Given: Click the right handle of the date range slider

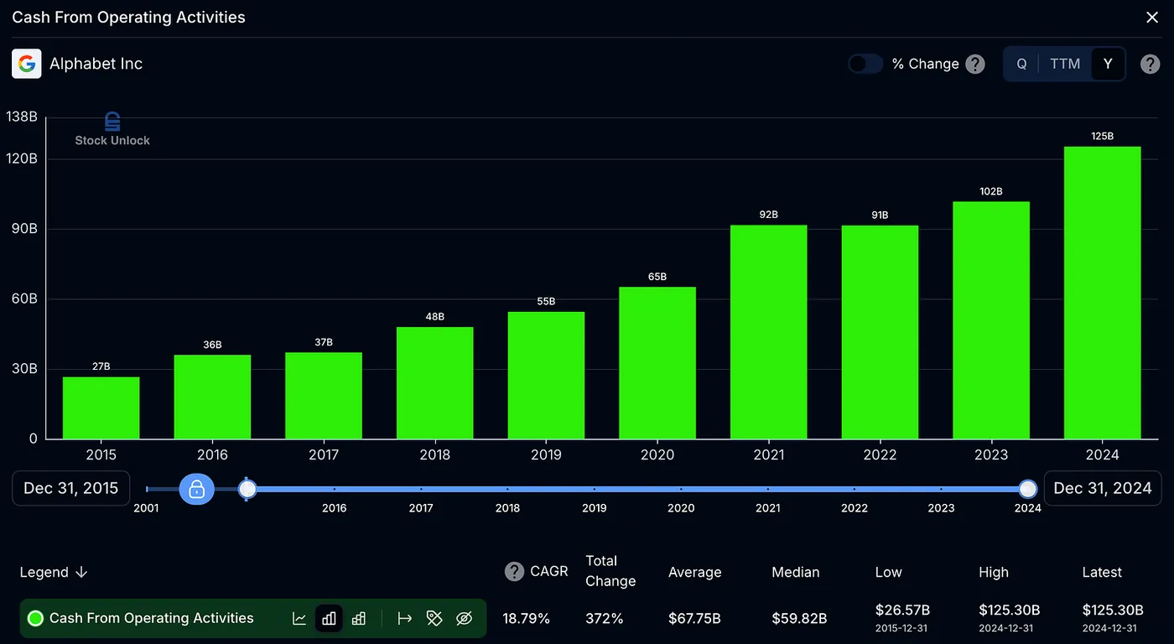Looking at the screenshot, I should tap(1028, 489).
